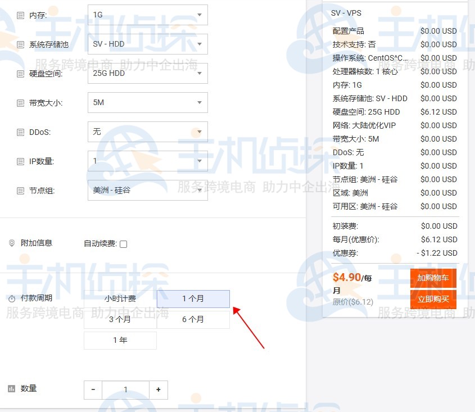Screen dimensions: 475x412
Task: Click the orange 加购物车 button
Action: pyautogui.click(x=433, y=278)
